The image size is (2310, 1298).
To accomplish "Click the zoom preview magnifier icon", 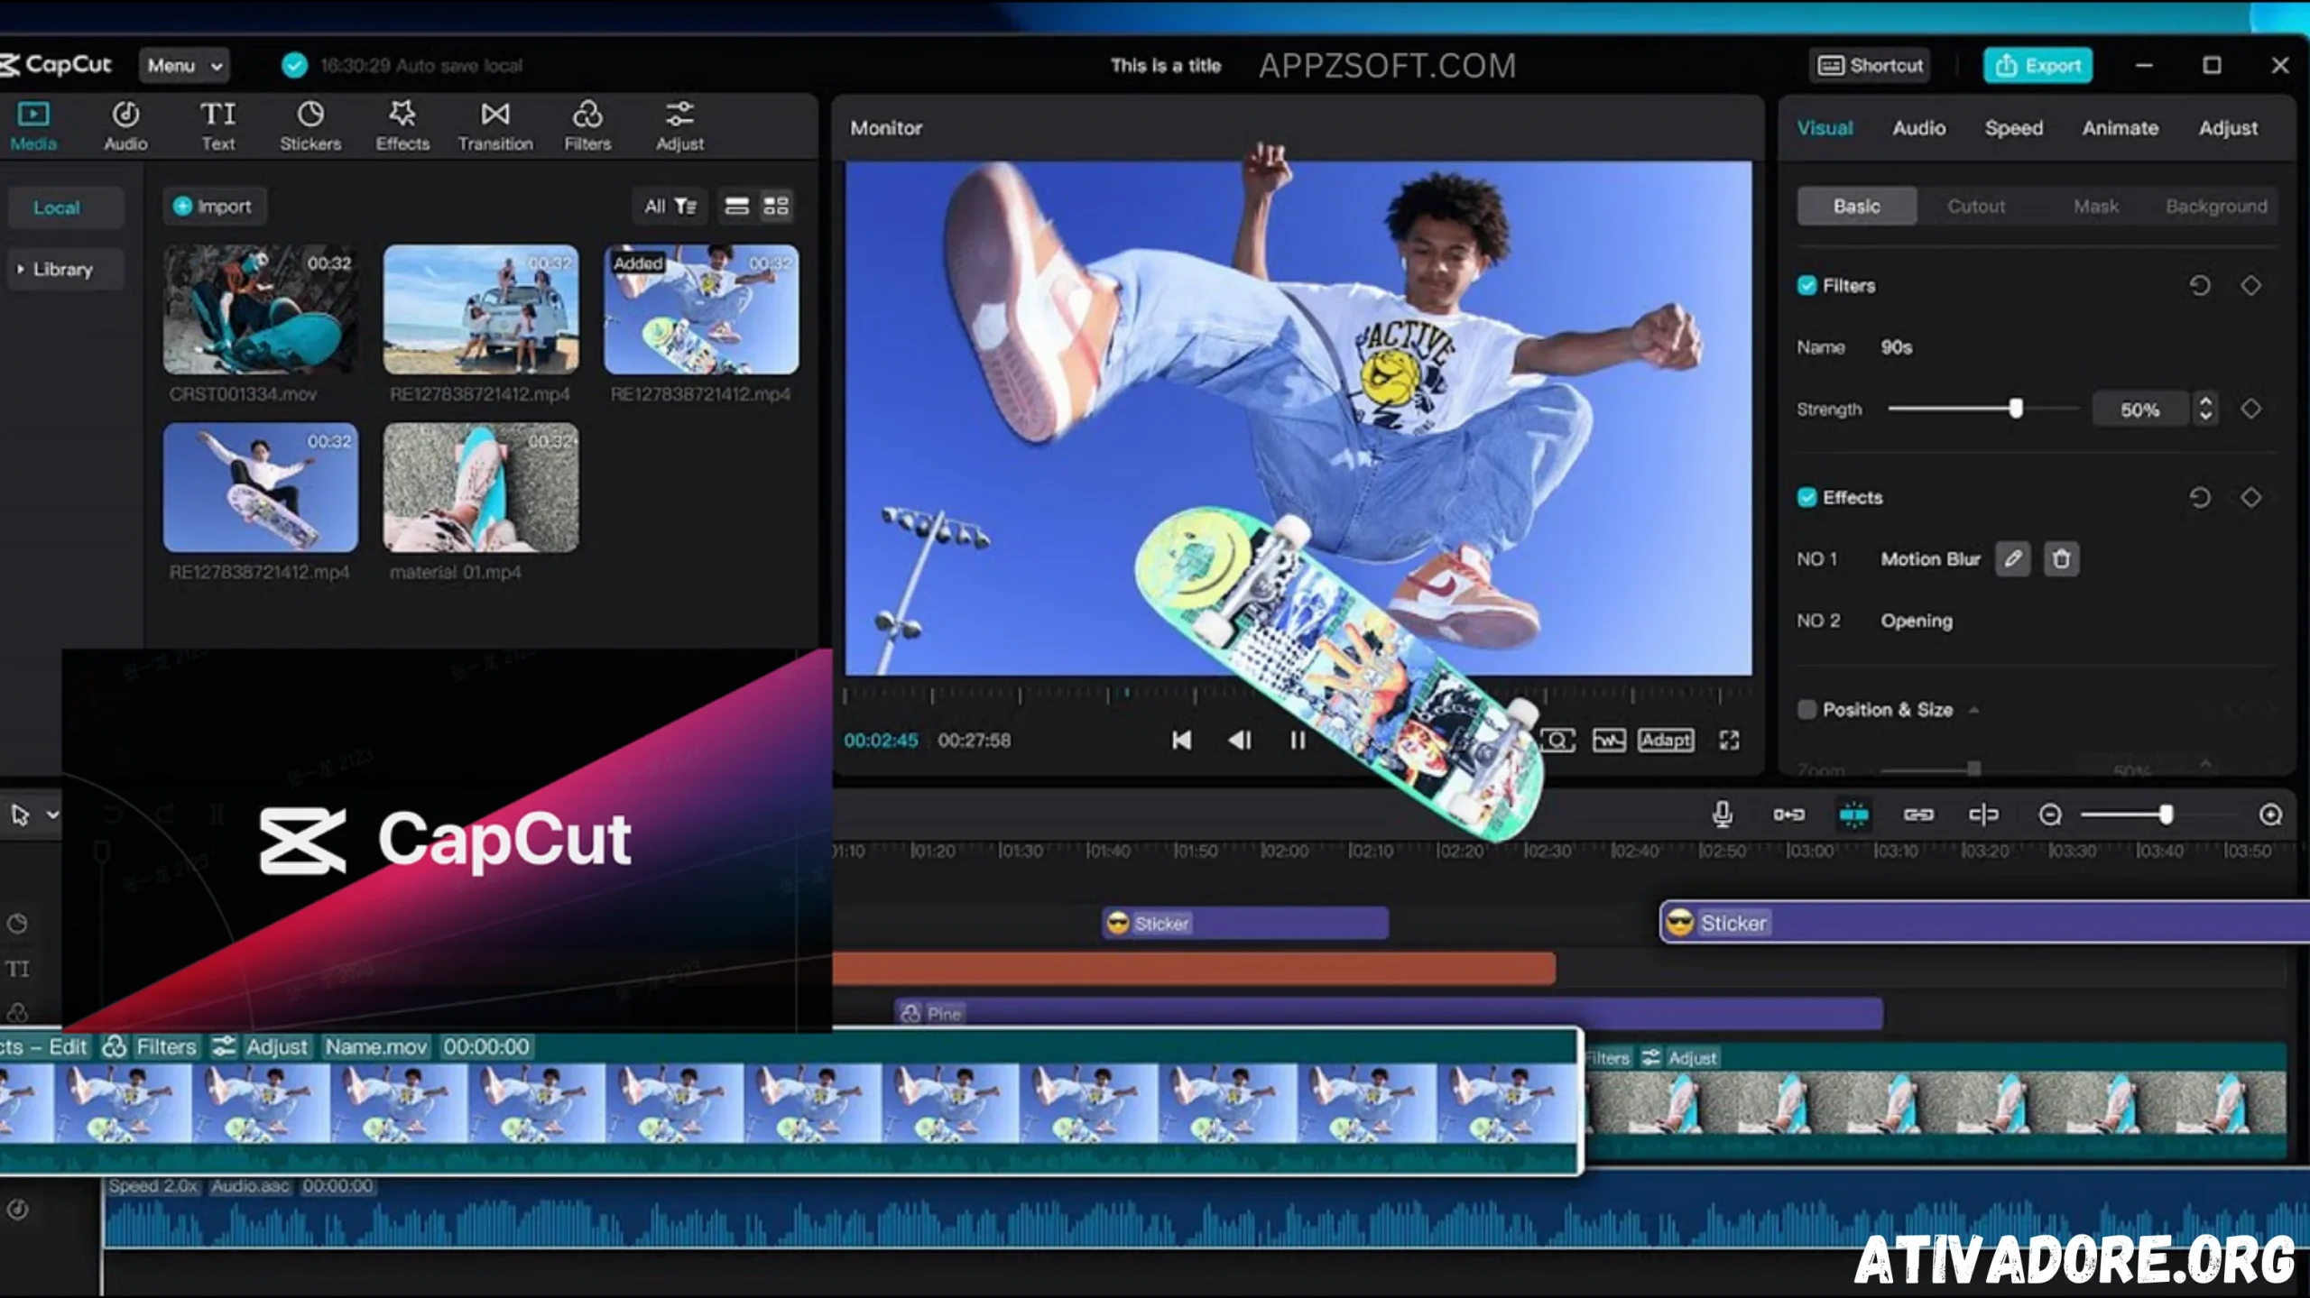I will (x=1557, y=741).
